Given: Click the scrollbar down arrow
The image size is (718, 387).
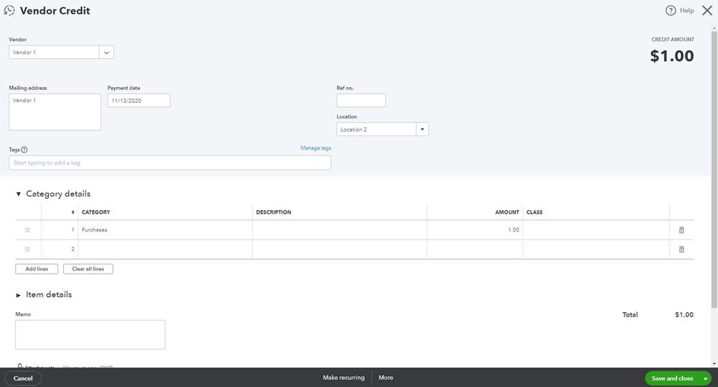Looking at the screenshot, I should point(714,364).
